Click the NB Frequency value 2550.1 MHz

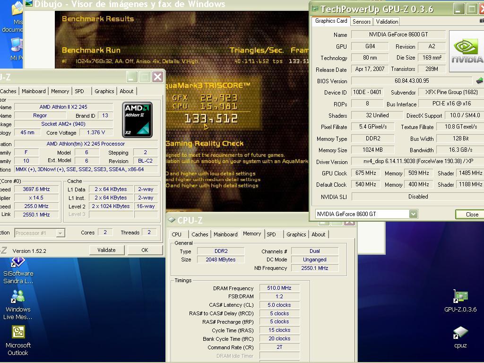[314, 268]
